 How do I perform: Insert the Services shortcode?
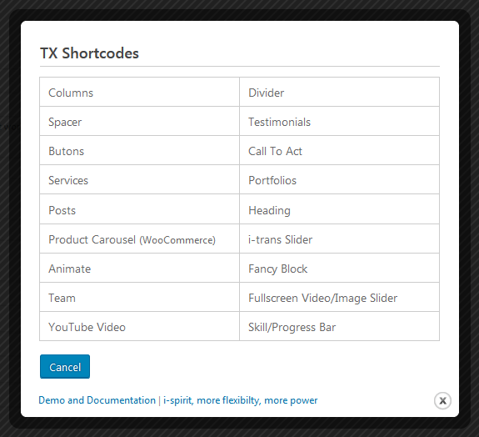(139, 179)
